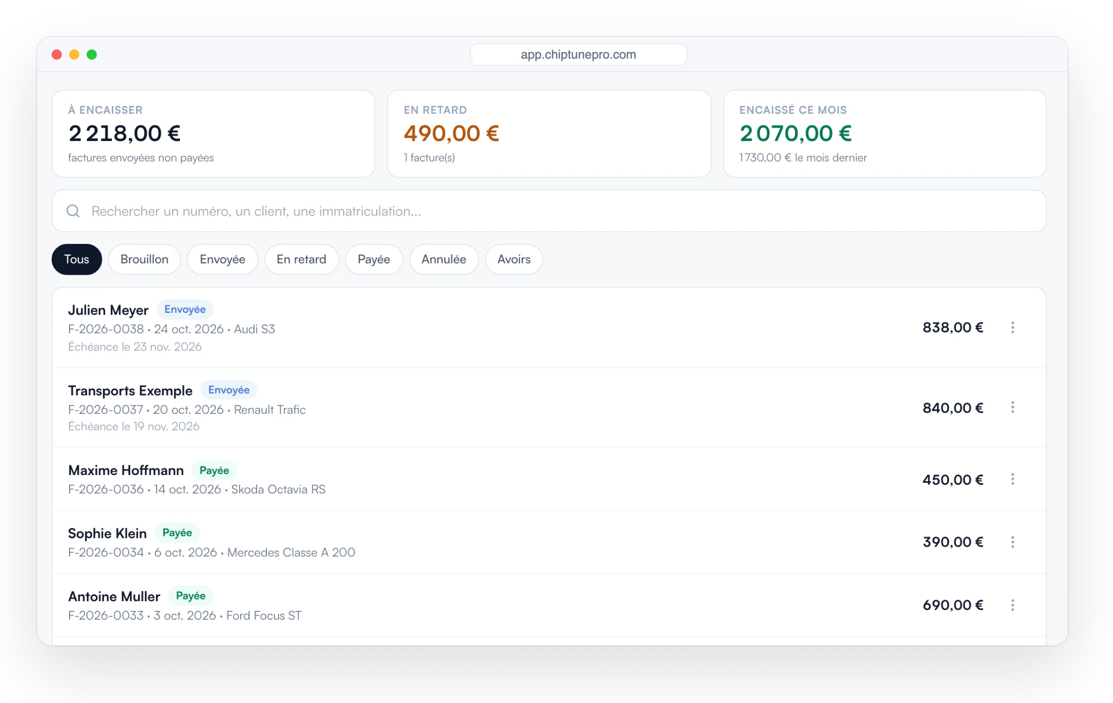1113x703 pixels.
Task: Click the Envoyée badge next to Julien Meyer
Action: click(185, 309)
